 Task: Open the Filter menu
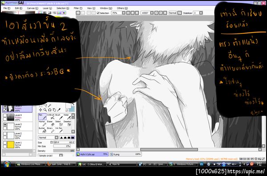pos(78,8)
